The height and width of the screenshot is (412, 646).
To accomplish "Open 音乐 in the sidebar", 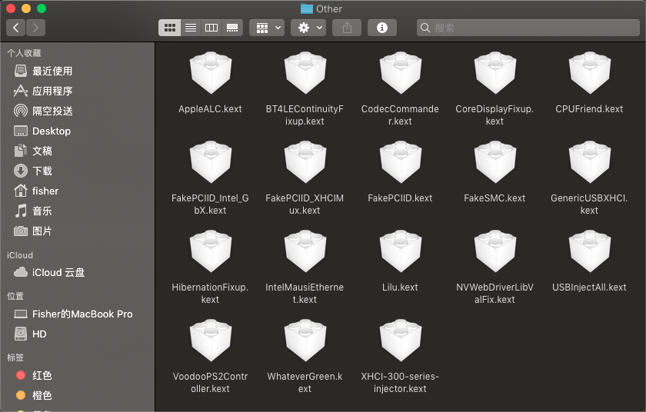I will coord(78,211).
